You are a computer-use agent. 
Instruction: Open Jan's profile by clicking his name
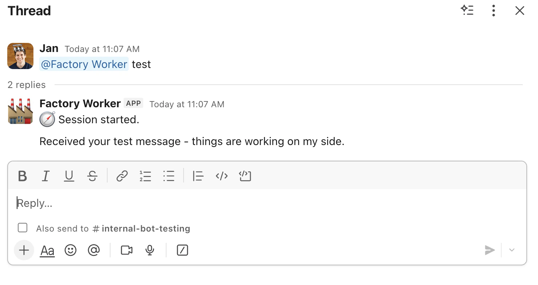(49, 48)
